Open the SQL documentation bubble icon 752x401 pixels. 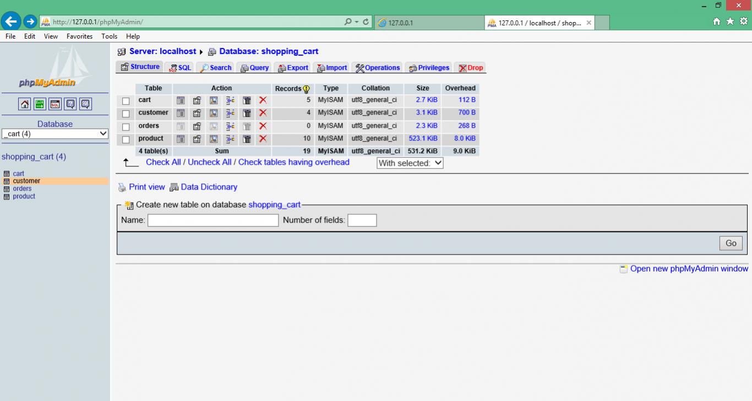[x=85, y=104]
